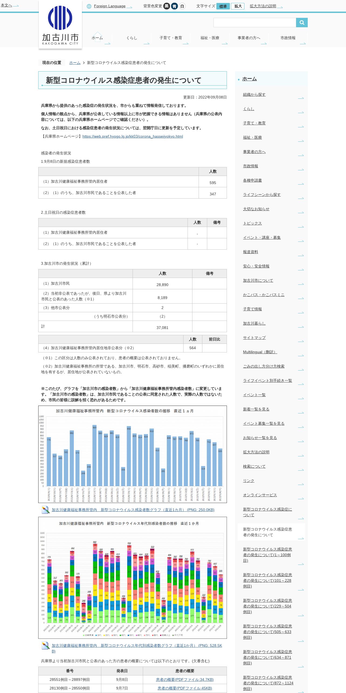Open 市政情報 navigation tab

point(288,38)
